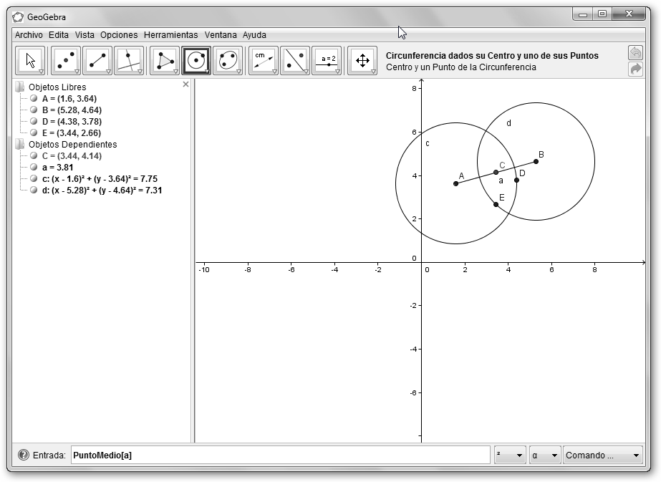Choose the line through two points tool
This screenshot has width=661, height=482.
coord(97,61)
